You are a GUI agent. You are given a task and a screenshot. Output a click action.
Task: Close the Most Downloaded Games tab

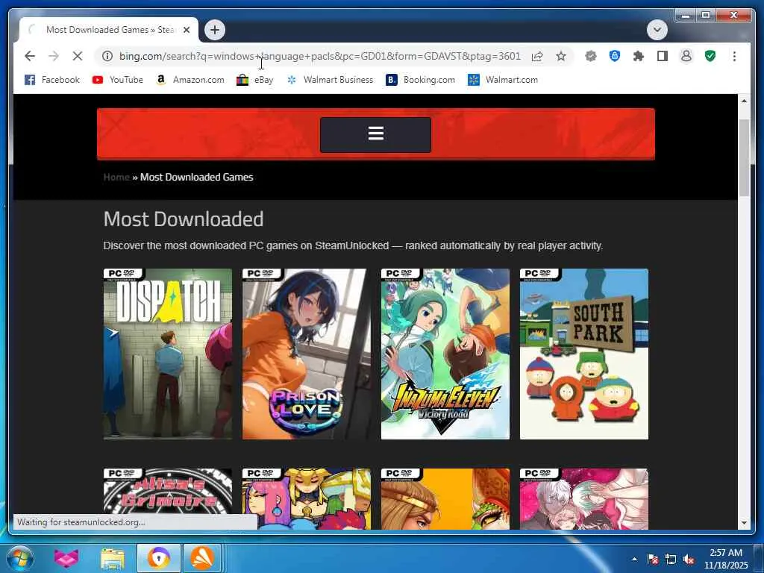186,30
